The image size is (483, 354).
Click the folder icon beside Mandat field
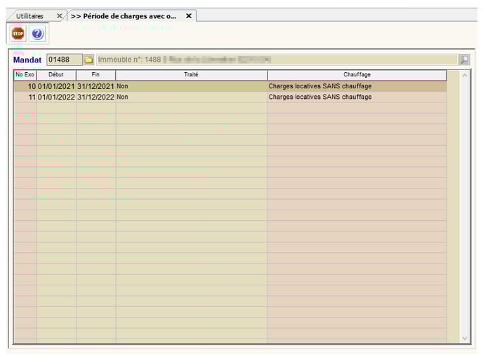(88, 60)
